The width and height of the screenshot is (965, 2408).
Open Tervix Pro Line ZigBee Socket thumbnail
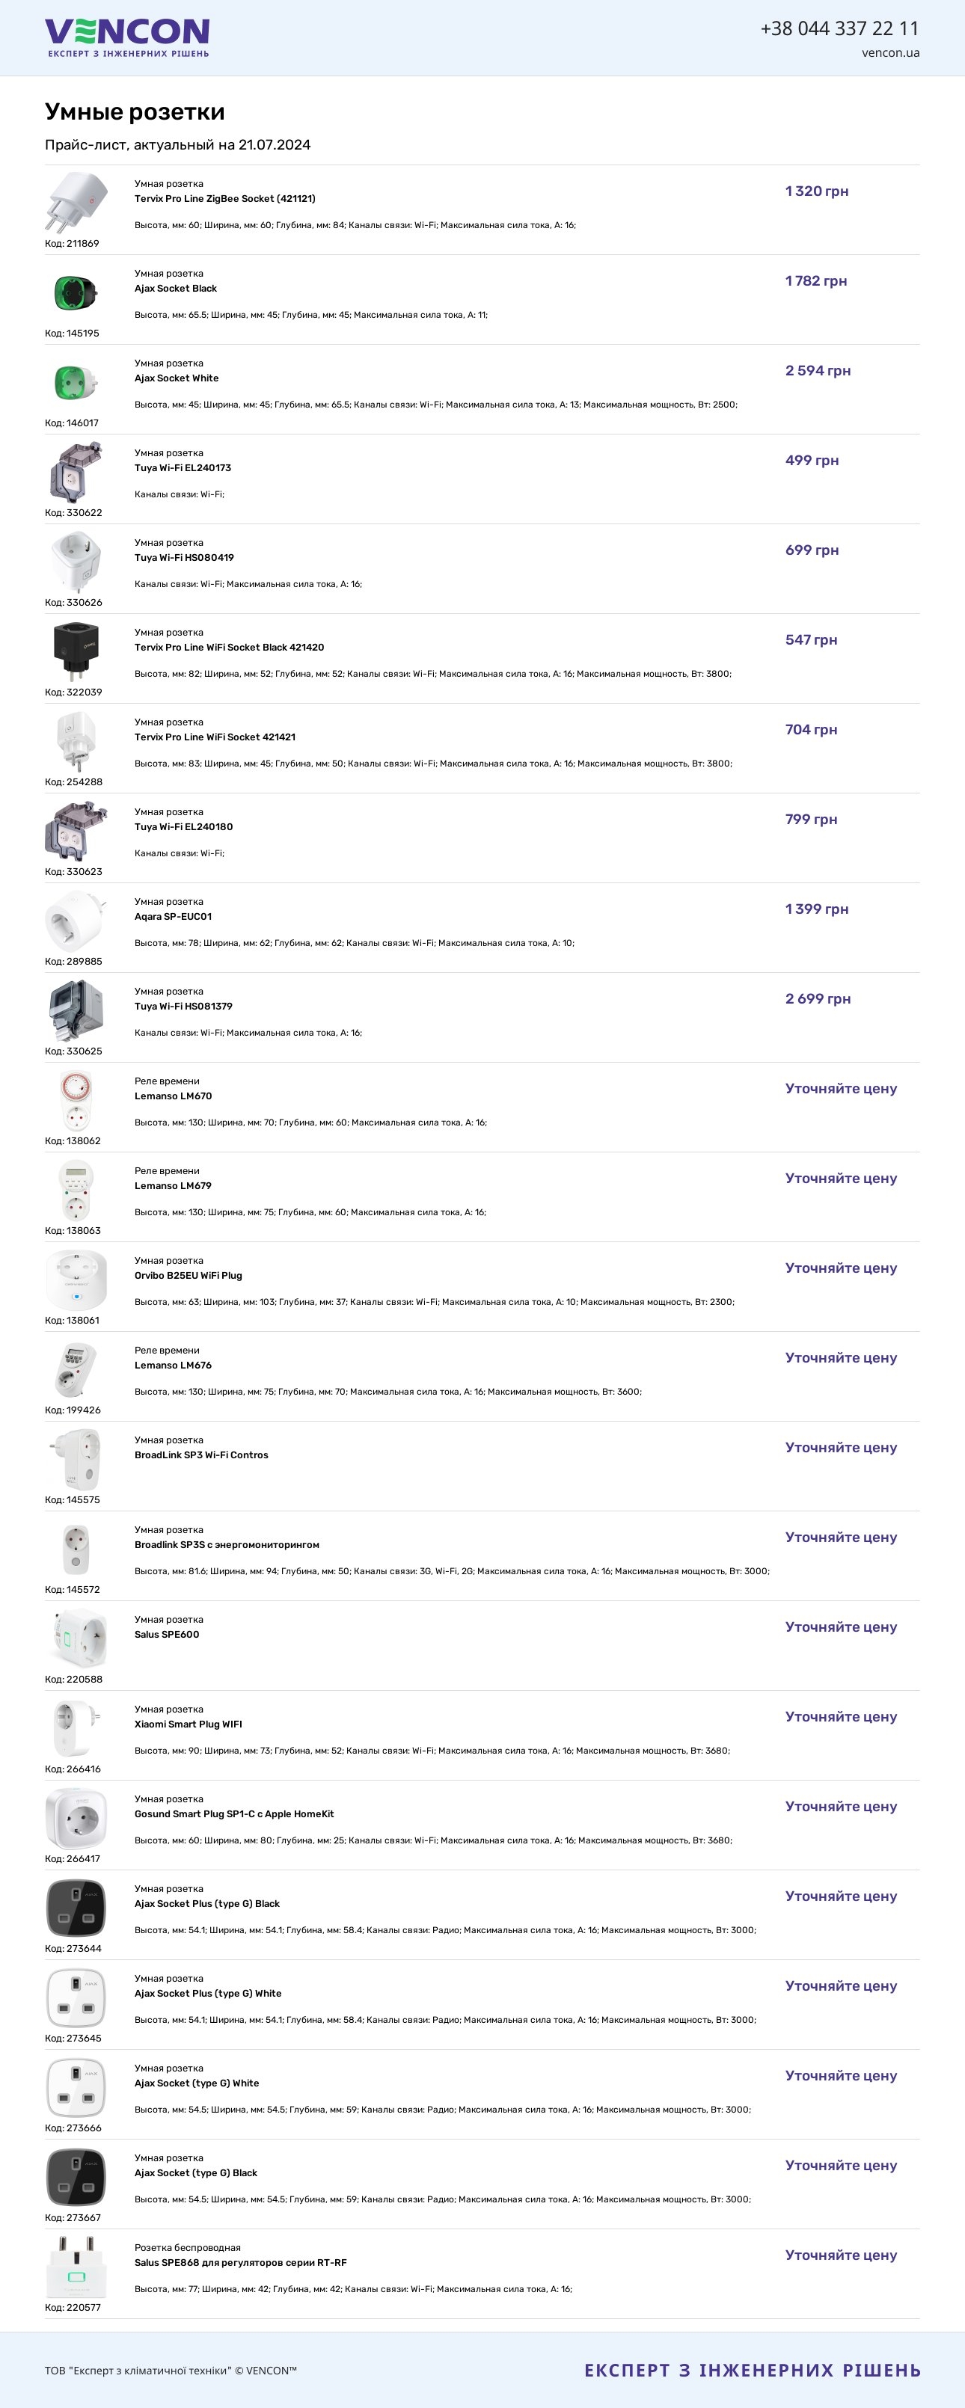(x=76, y=203)
